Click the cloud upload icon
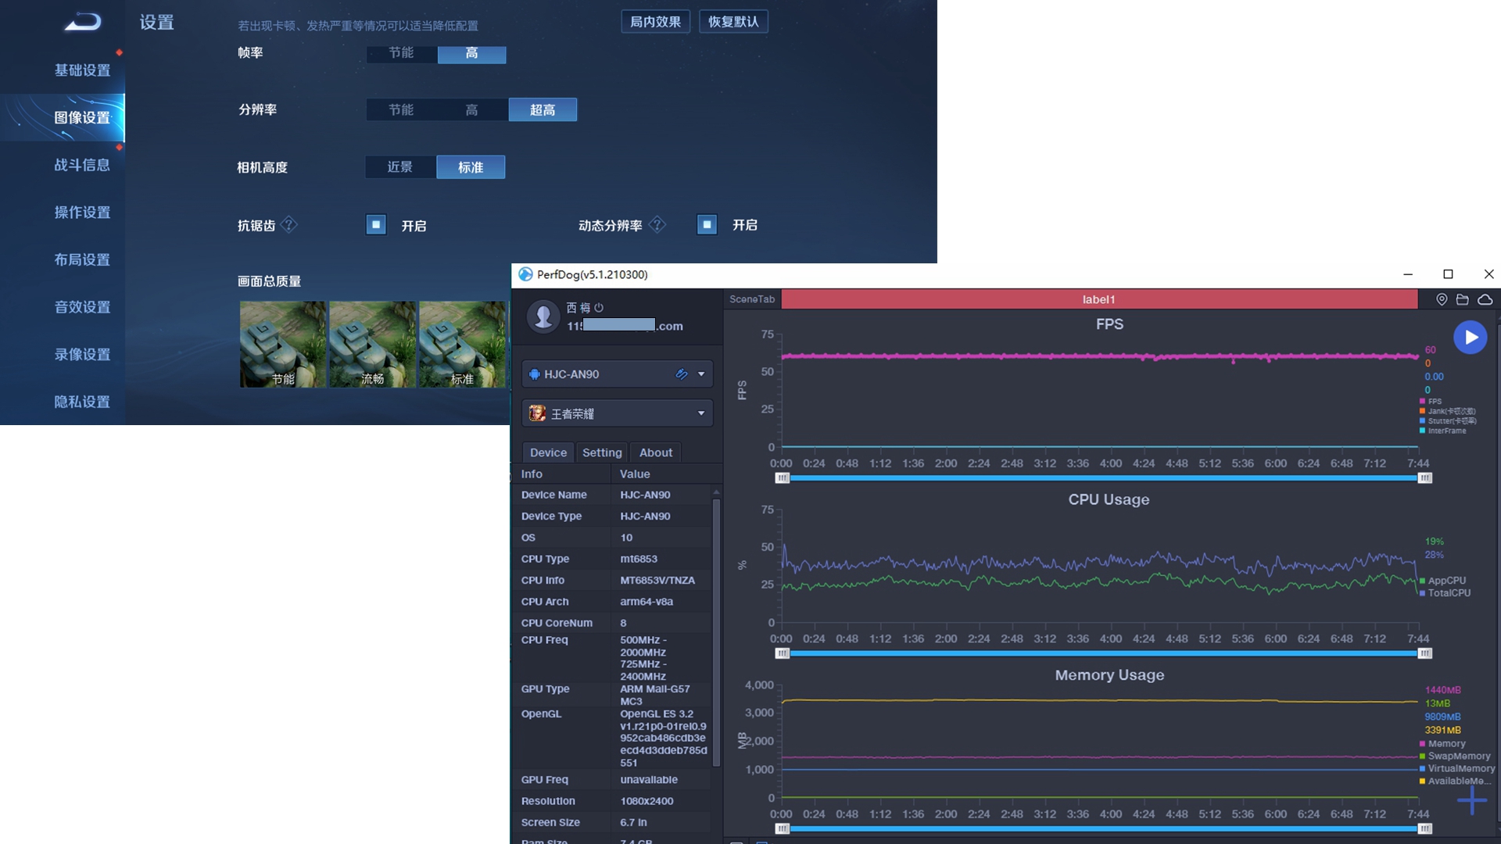The image size is (1501, 844). pyautogui.click(x=1485, y=299)
